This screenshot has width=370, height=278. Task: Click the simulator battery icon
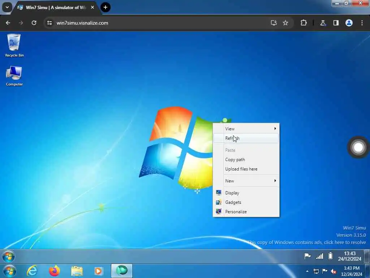[x=330, y=256]
